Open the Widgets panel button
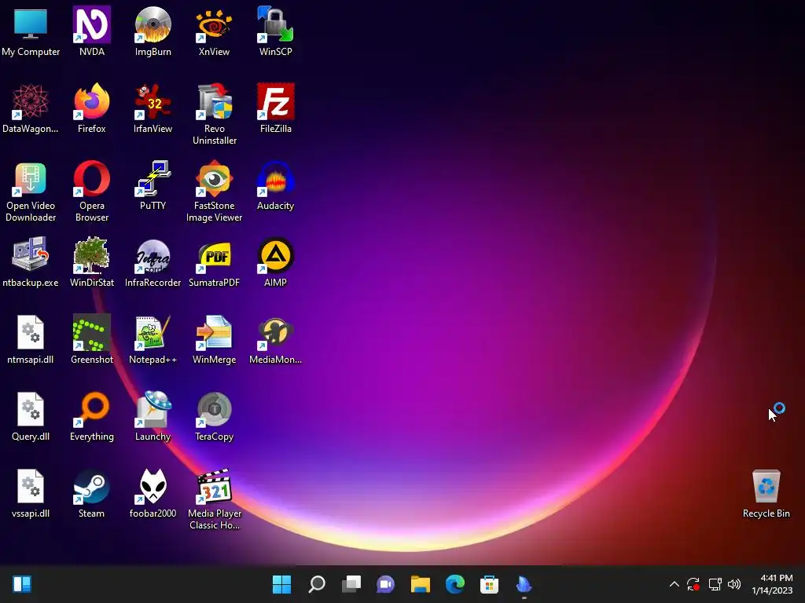Screen dimensions: 805x603 coord(22,584)
